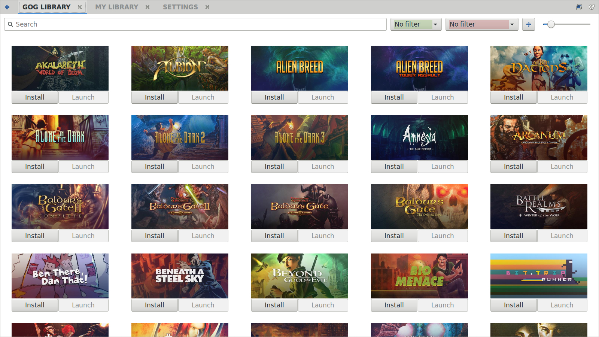Click the blue plus button beside filters

click(529, 24)
